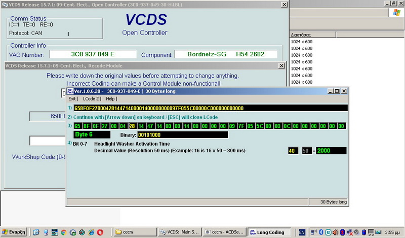The height and width of the screenshot is (238, 405).
Task: Select byte cell 0C
Action: click(287, 126)
